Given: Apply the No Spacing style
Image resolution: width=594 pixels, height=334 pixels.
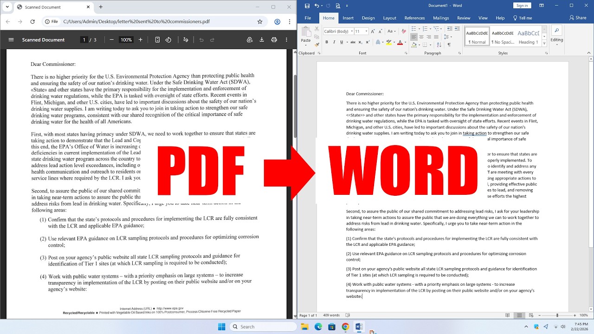Looking at the screenshot, I should [x=503, y=36].
